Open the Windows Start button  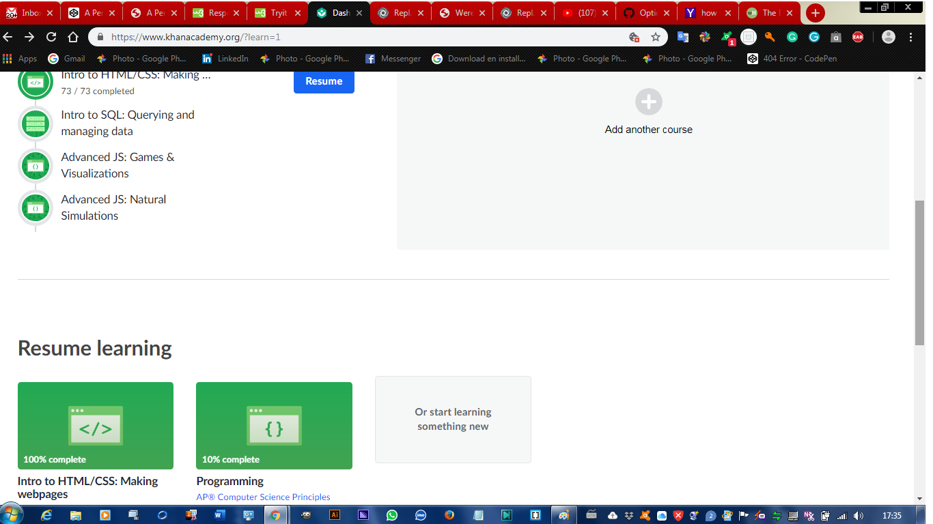(12, 514)
